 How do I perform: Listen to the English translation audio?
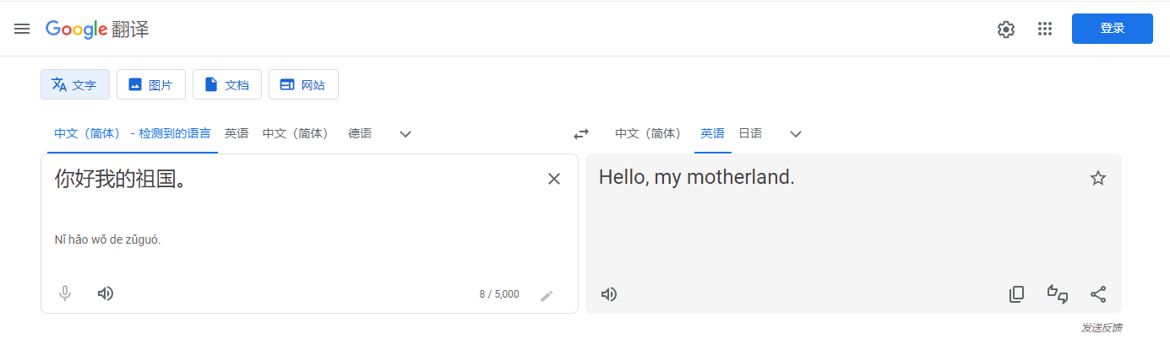tap(609, 294)
